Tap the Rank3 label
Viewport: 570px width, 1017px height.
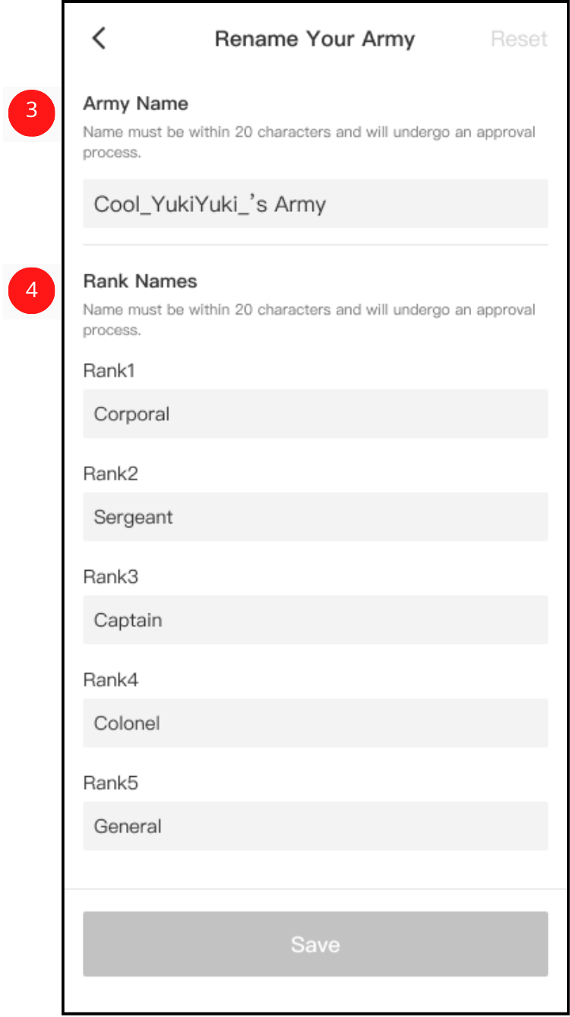coord(110,577)
